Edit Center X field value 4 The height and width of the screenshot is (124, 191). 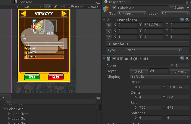click(150, 97)
